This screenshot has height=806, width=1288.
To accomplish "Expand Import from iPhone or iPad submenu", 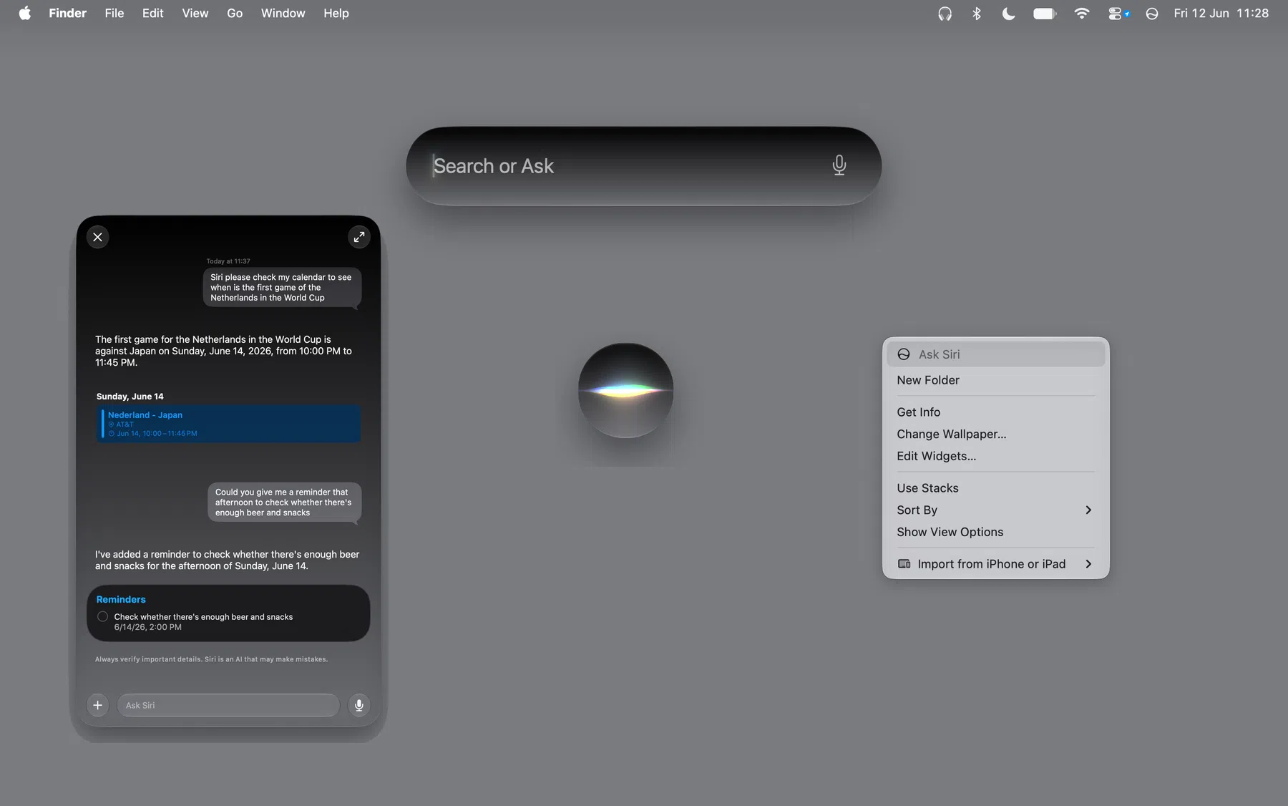I will pos(996,564).
